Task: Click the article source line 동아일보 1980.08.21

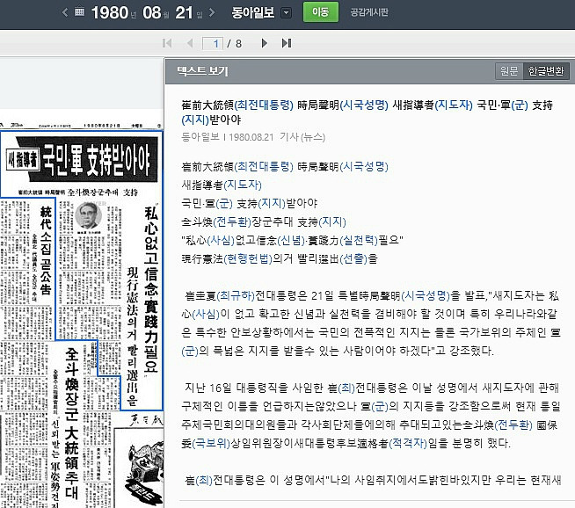Action: 253,137
